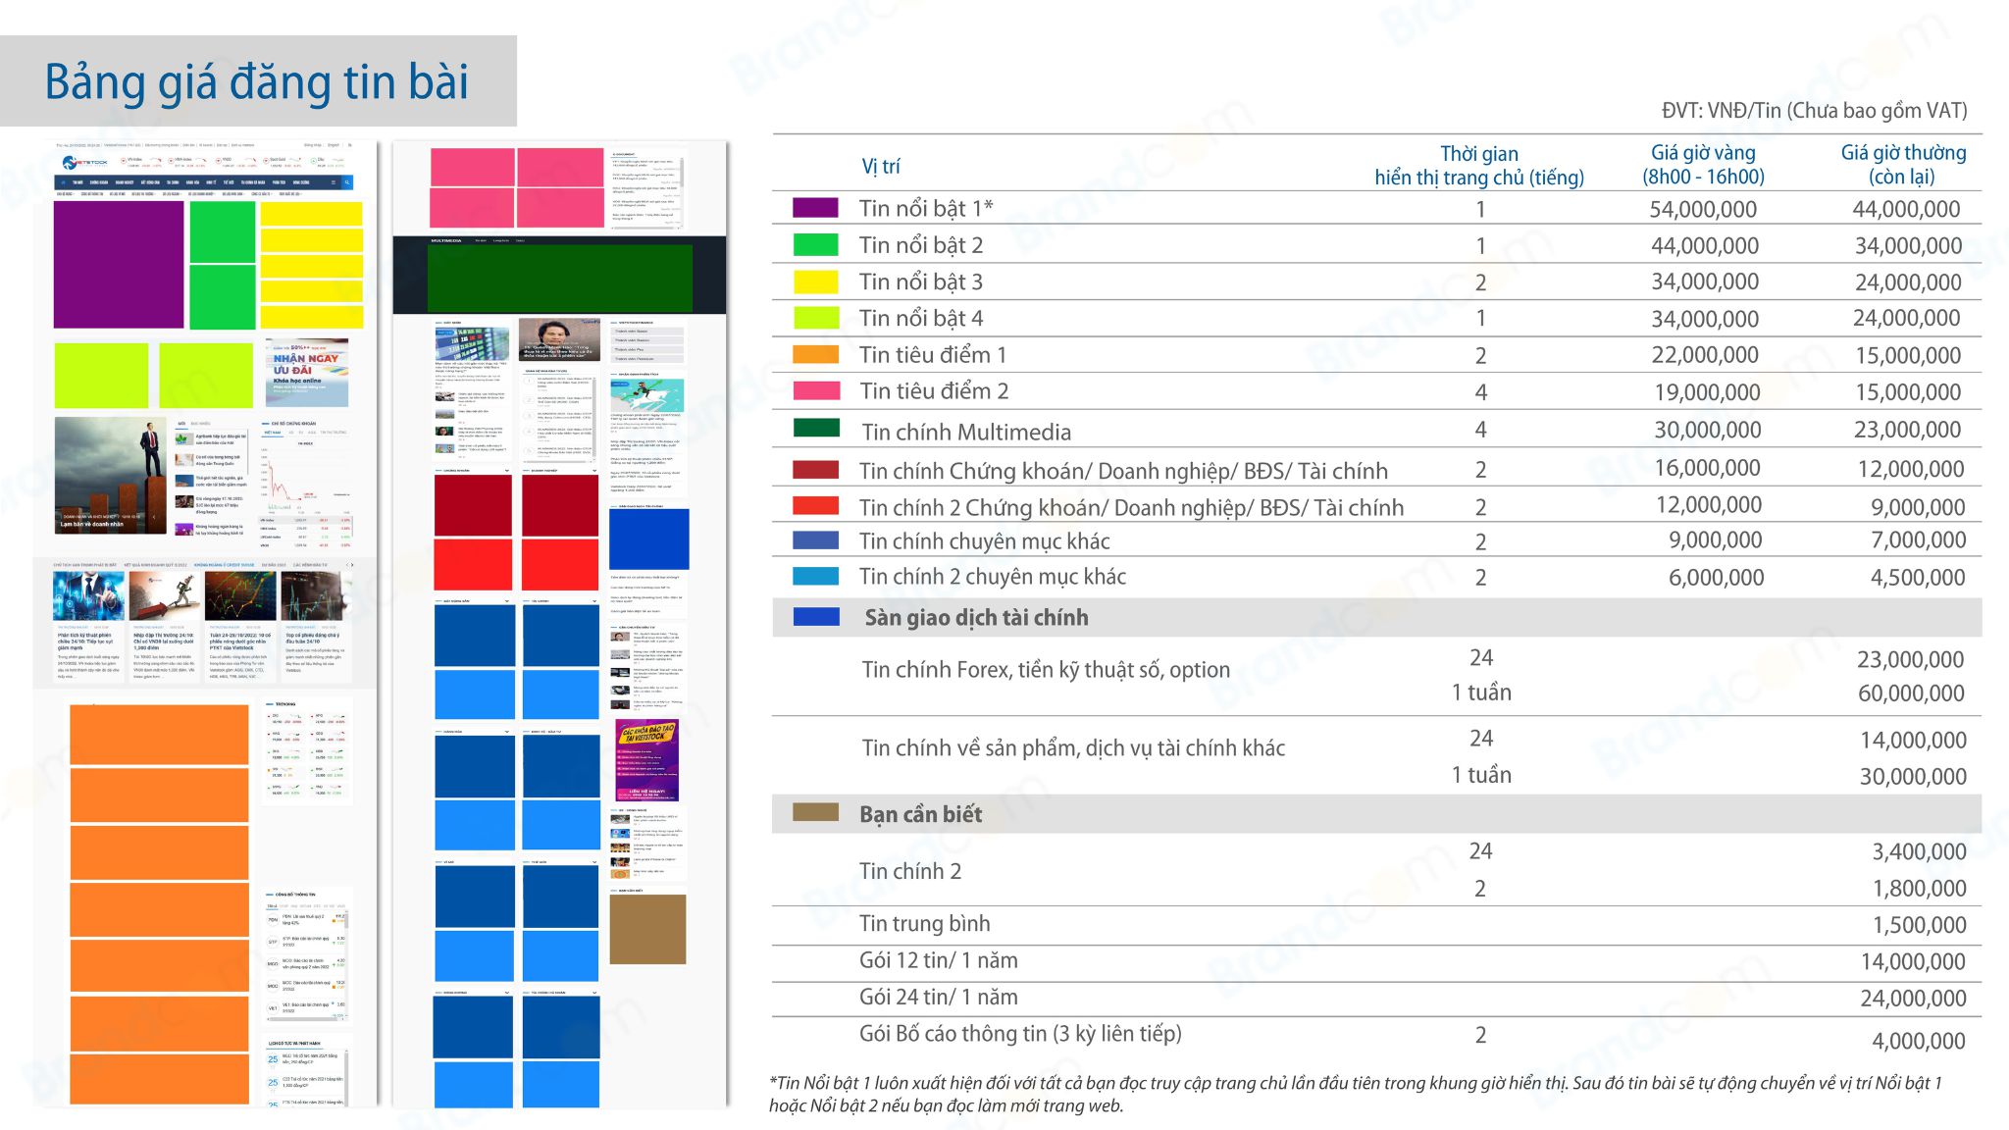
Task: Click the 60,000,000 weekly price
Action: 1911,693
